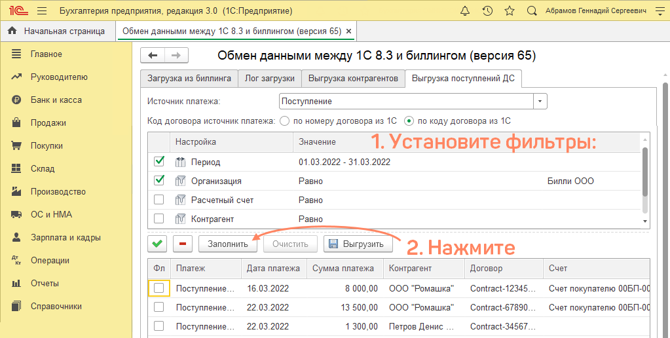Open notifications bell
The image size is (670, 338).
(x=465, y=10)
